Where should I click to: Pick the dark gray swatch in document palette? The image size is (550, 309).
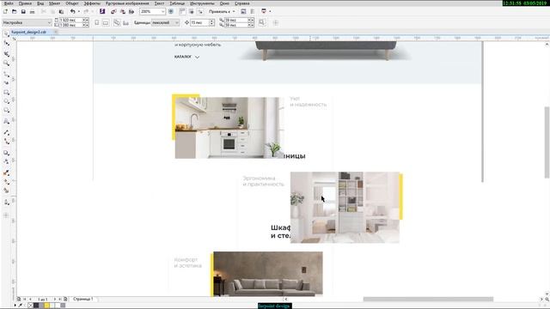point(36,306)
